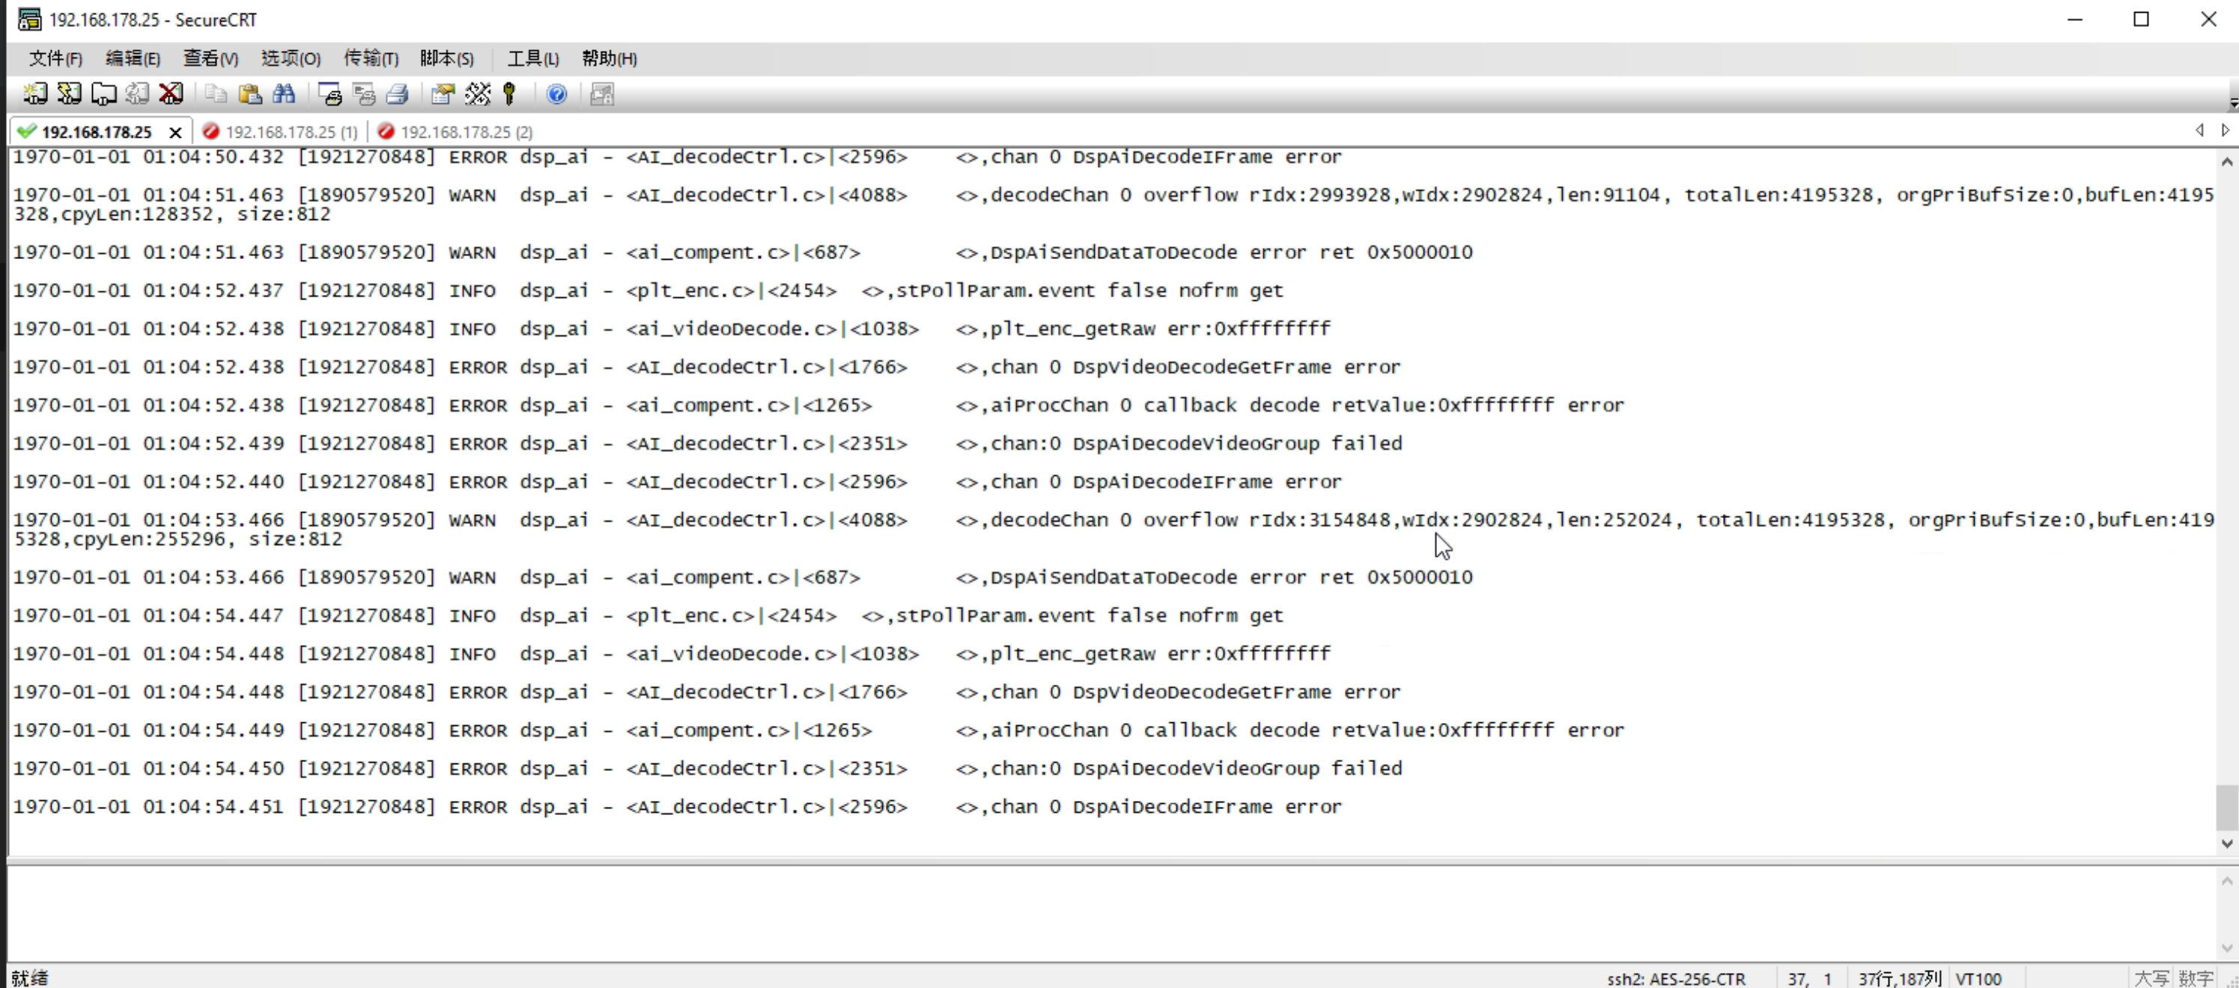This screenshot has height=988, width=2239.
Task: Click the Paste clipboard icon
Action: tap(250, 94)
